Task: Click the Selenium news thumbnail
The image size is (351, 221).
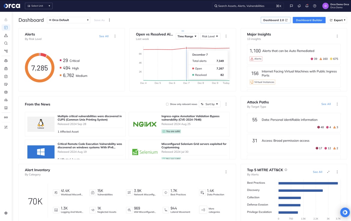Action: coord(145,152)
